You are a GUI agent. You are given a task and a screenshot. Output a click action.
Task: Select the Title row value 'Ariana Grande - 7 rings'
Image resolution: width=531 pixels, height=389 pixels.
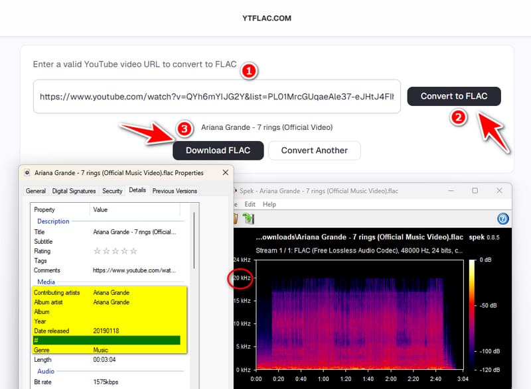point(135,232)
